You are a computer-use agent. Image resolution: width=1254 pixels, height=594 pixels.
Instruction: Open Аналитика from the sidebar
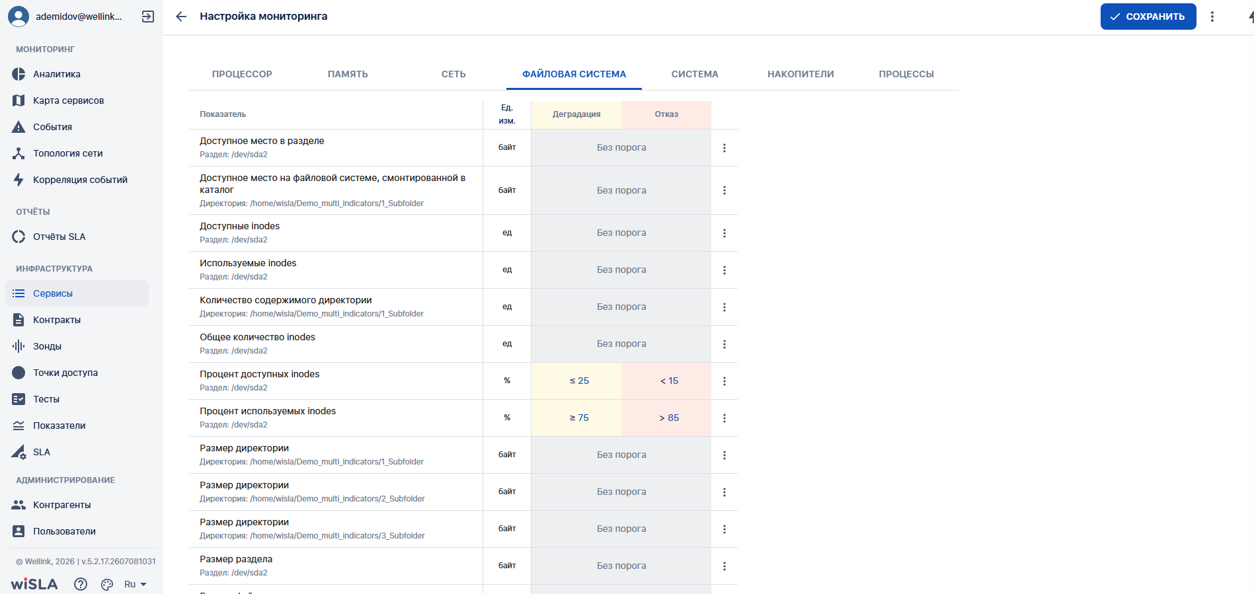point(57,74)
